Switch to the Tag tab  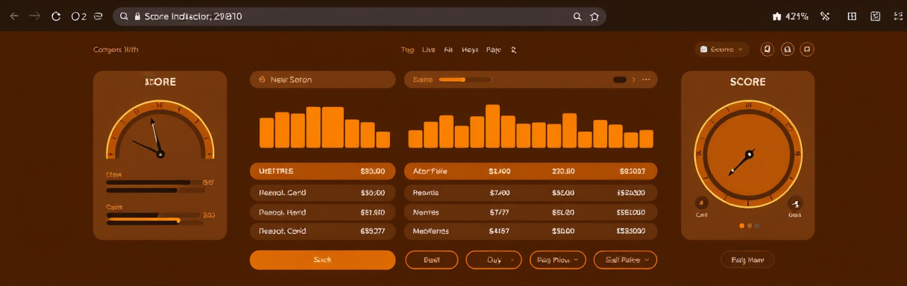(x=407, y=50)
